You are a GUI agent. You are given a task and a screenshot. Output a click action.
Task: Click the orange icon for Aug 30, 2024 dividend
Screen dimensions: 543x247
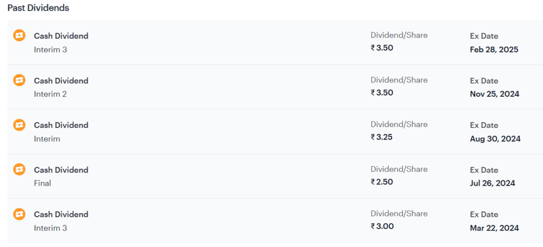click(x=20, y=125)
